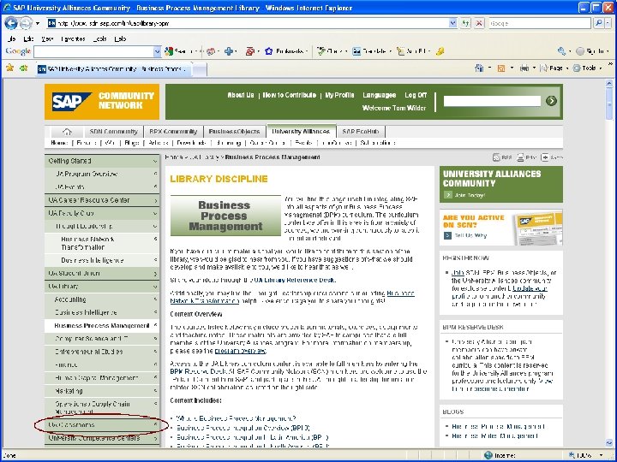Screen dimensions: 617x462
Task: Open the File menu
Action: [11, 38]
